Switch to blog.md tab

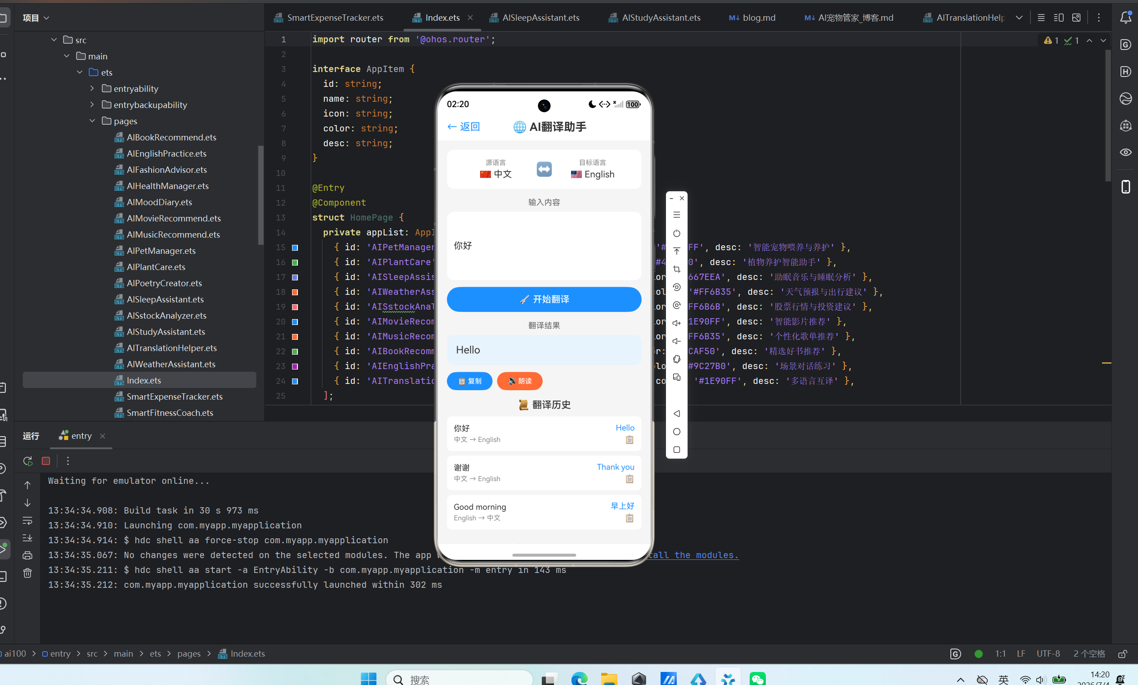coord(752,18)
